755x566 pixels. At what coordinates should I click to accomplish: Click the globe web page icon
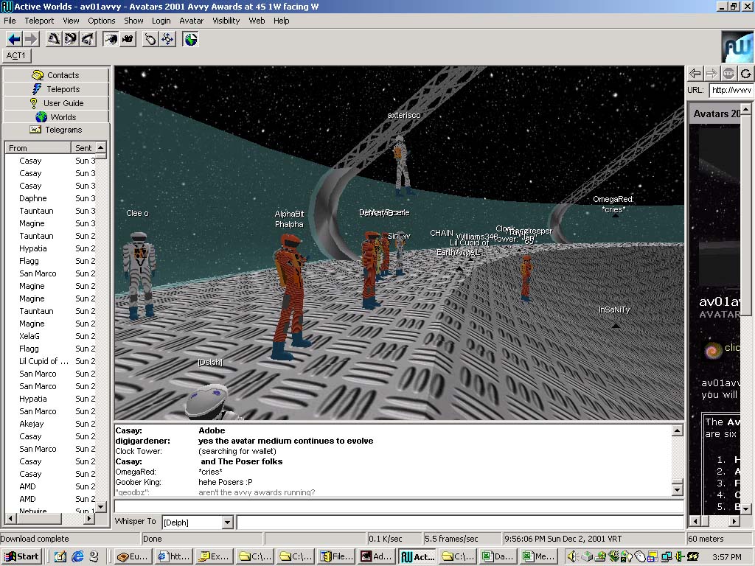pos(191,38)
